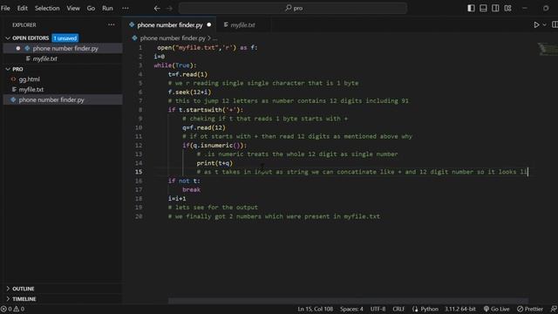The height and width of the screenshot is (314, 558).
Task: Click Spaces: 4 indentation setting
Action: pyautogui.click(x=351, y=309)
